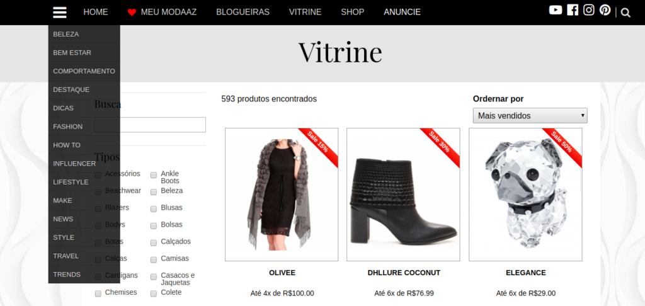645x306 pixels.
Task: Open the Pinterest icon link
Action: 605,10
